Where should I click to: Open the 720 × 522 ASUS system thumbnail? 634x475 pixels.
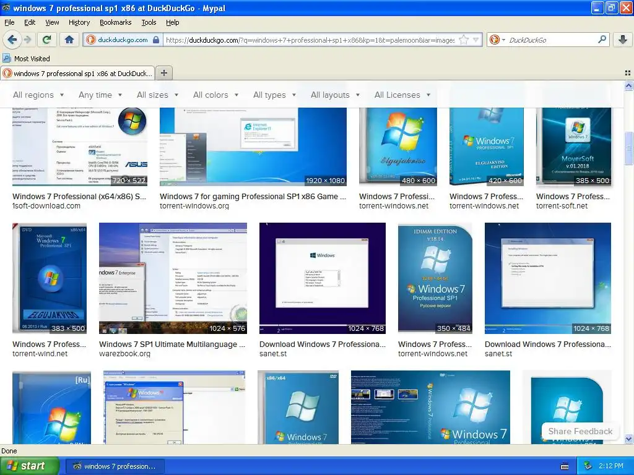[x=80, y=147]
